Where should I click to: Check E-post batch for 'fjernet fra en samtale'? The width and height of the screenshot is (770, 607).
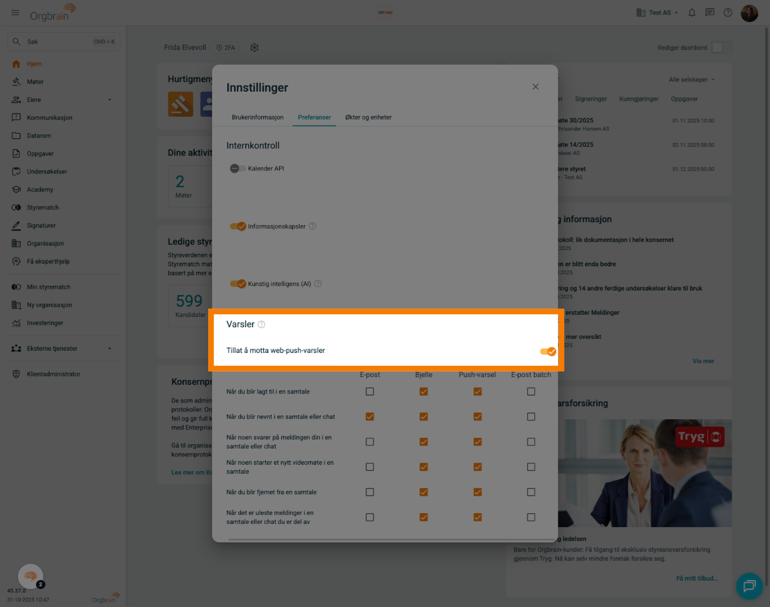pos(531,492)
